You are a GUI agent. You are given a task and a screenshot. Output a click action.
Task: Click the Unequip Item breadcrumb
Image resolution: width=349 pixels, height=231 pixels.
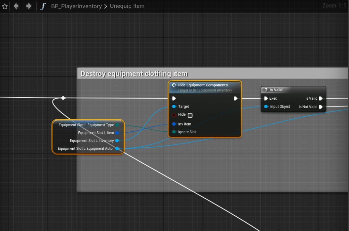point(127,6)
